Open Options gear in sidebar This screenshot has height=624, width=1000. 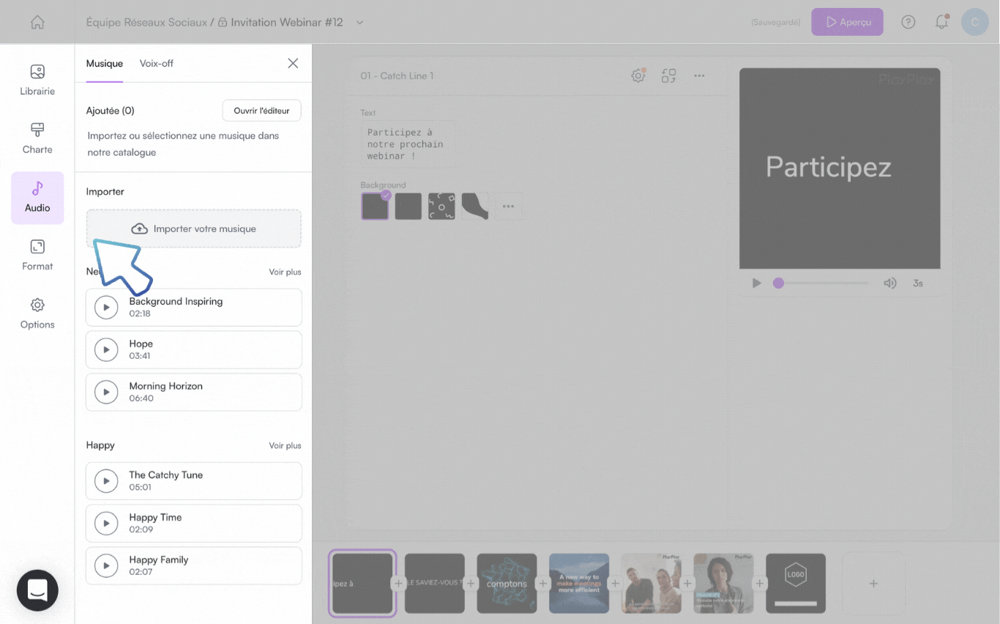click(37, 313)
